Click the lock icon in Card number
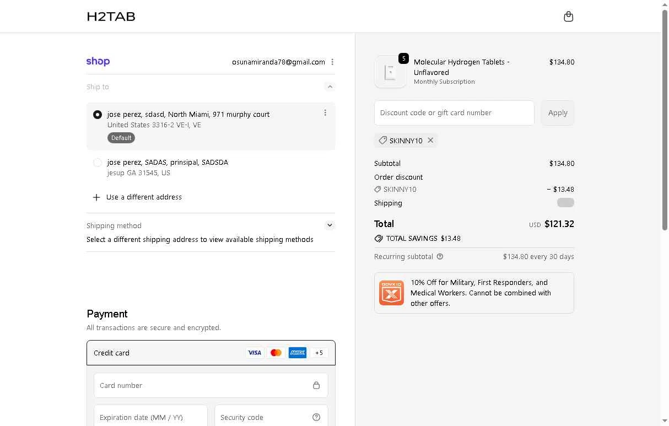 pos(316,385)
